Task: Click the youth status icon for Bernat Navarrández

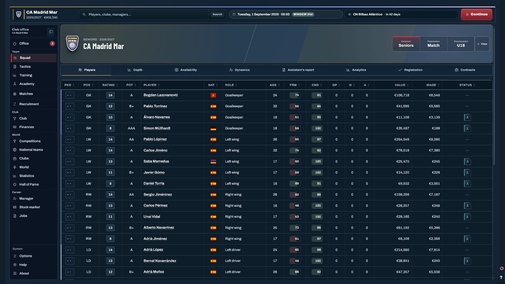Action: [467, 261]
